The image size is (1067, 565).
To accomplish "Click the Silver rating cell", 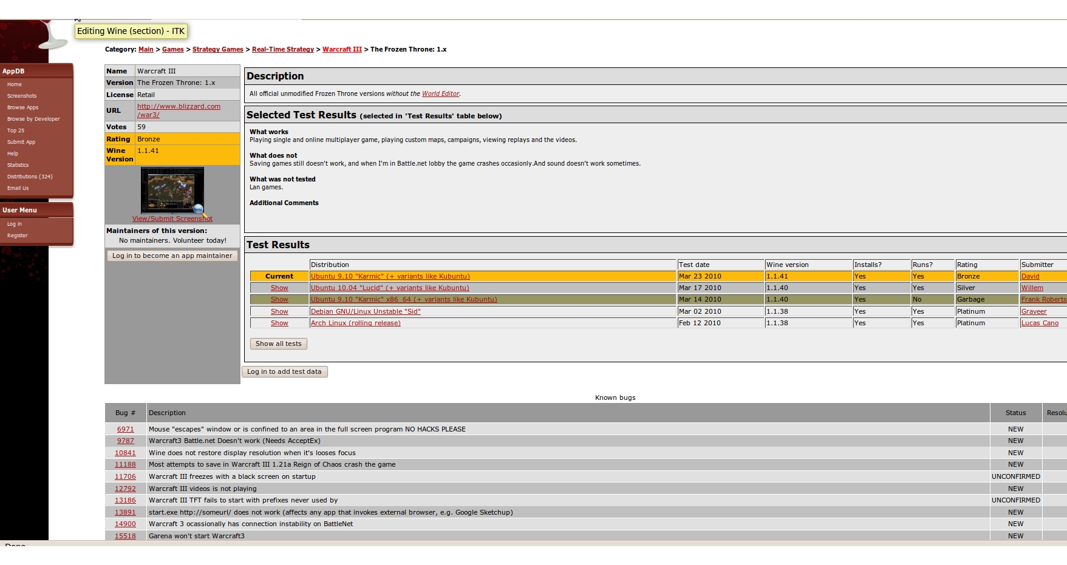I will pos(987,288).
